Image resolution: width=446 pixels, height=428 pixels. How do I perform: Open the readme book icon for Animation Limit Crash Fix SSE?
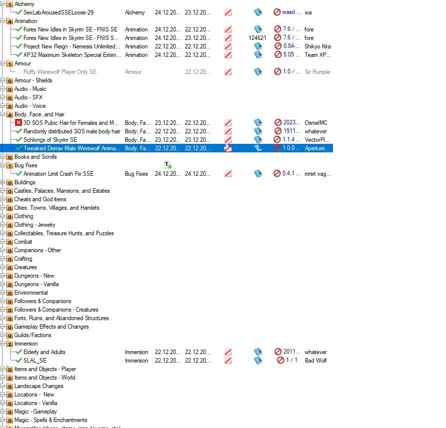[258, 173]
